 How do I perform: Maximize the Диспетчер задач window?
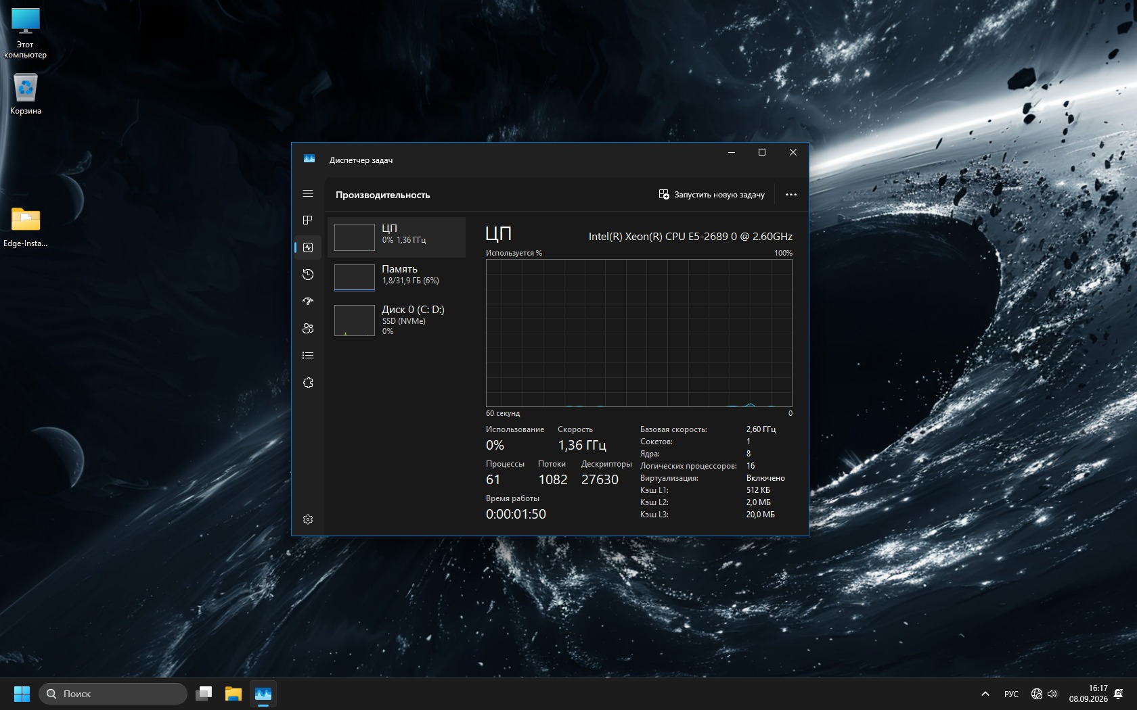click(x=762, y=152)
